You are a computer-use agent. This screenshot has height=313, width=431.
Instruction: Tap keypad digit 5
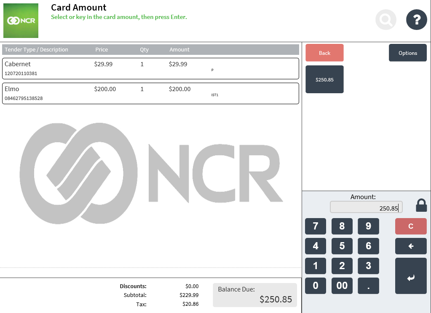342,246
